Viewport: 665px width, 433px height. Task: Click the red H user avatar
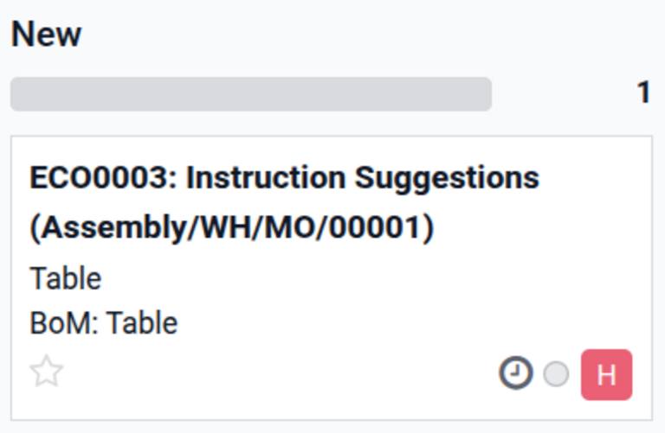[606, 374]
